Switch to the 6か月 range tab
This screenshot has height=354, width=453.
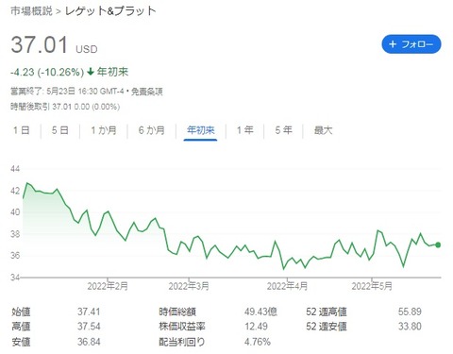pos(152,130)
